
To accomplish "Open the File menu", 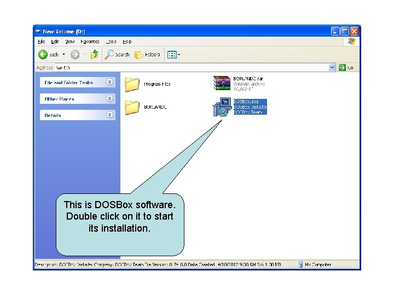I will pyautogui.click(x=42, y=42).
